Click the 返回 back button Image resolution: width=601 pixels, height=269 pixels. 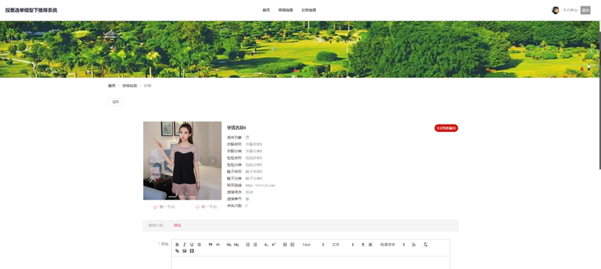pyautogui.click(x=115, y=102)
